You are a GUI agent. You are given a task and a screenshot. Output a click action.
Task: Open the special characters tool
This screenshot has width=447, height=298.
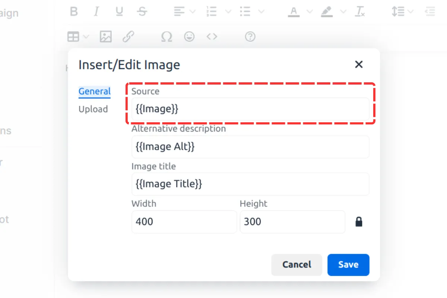(x=167, y=36)
